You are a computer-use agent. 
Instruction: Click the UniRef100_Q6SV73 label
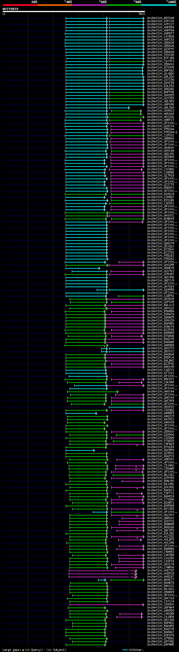[x=161, y=348]
